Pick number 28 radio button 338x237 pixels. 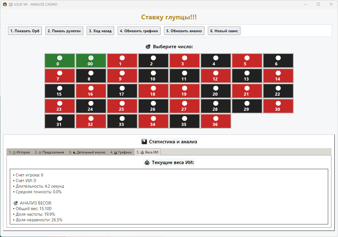[216, 106]
